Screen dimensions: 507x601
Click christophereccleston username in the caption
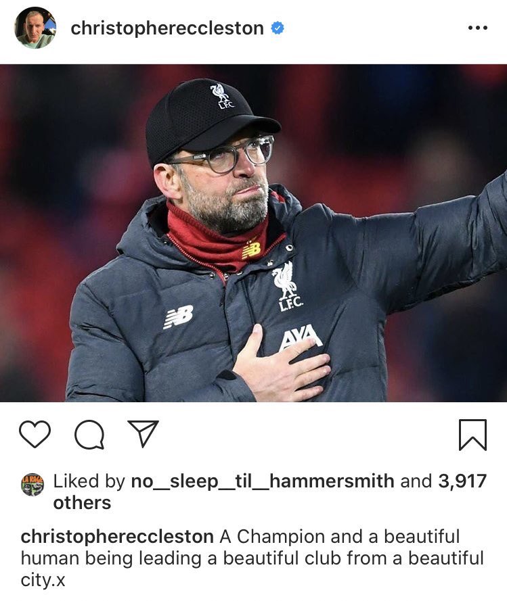[117, 537]
